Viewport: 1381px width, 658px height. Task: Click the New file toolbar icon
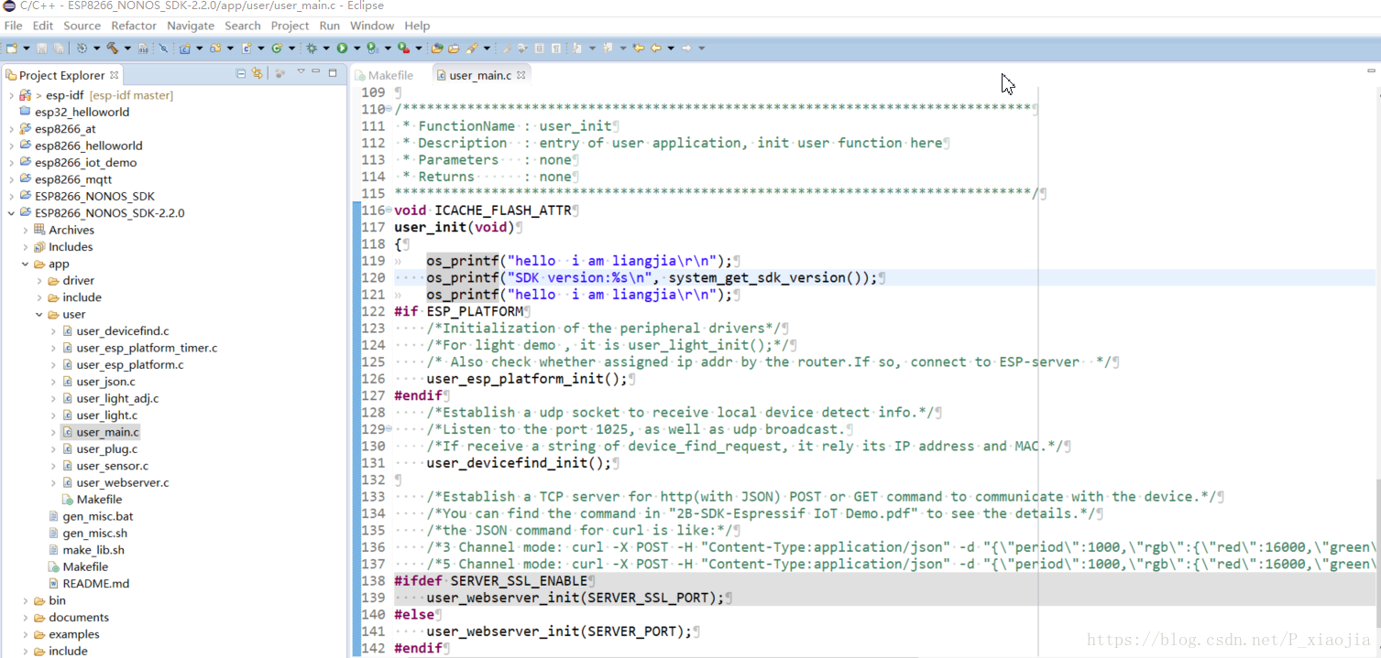coord(11,48)
